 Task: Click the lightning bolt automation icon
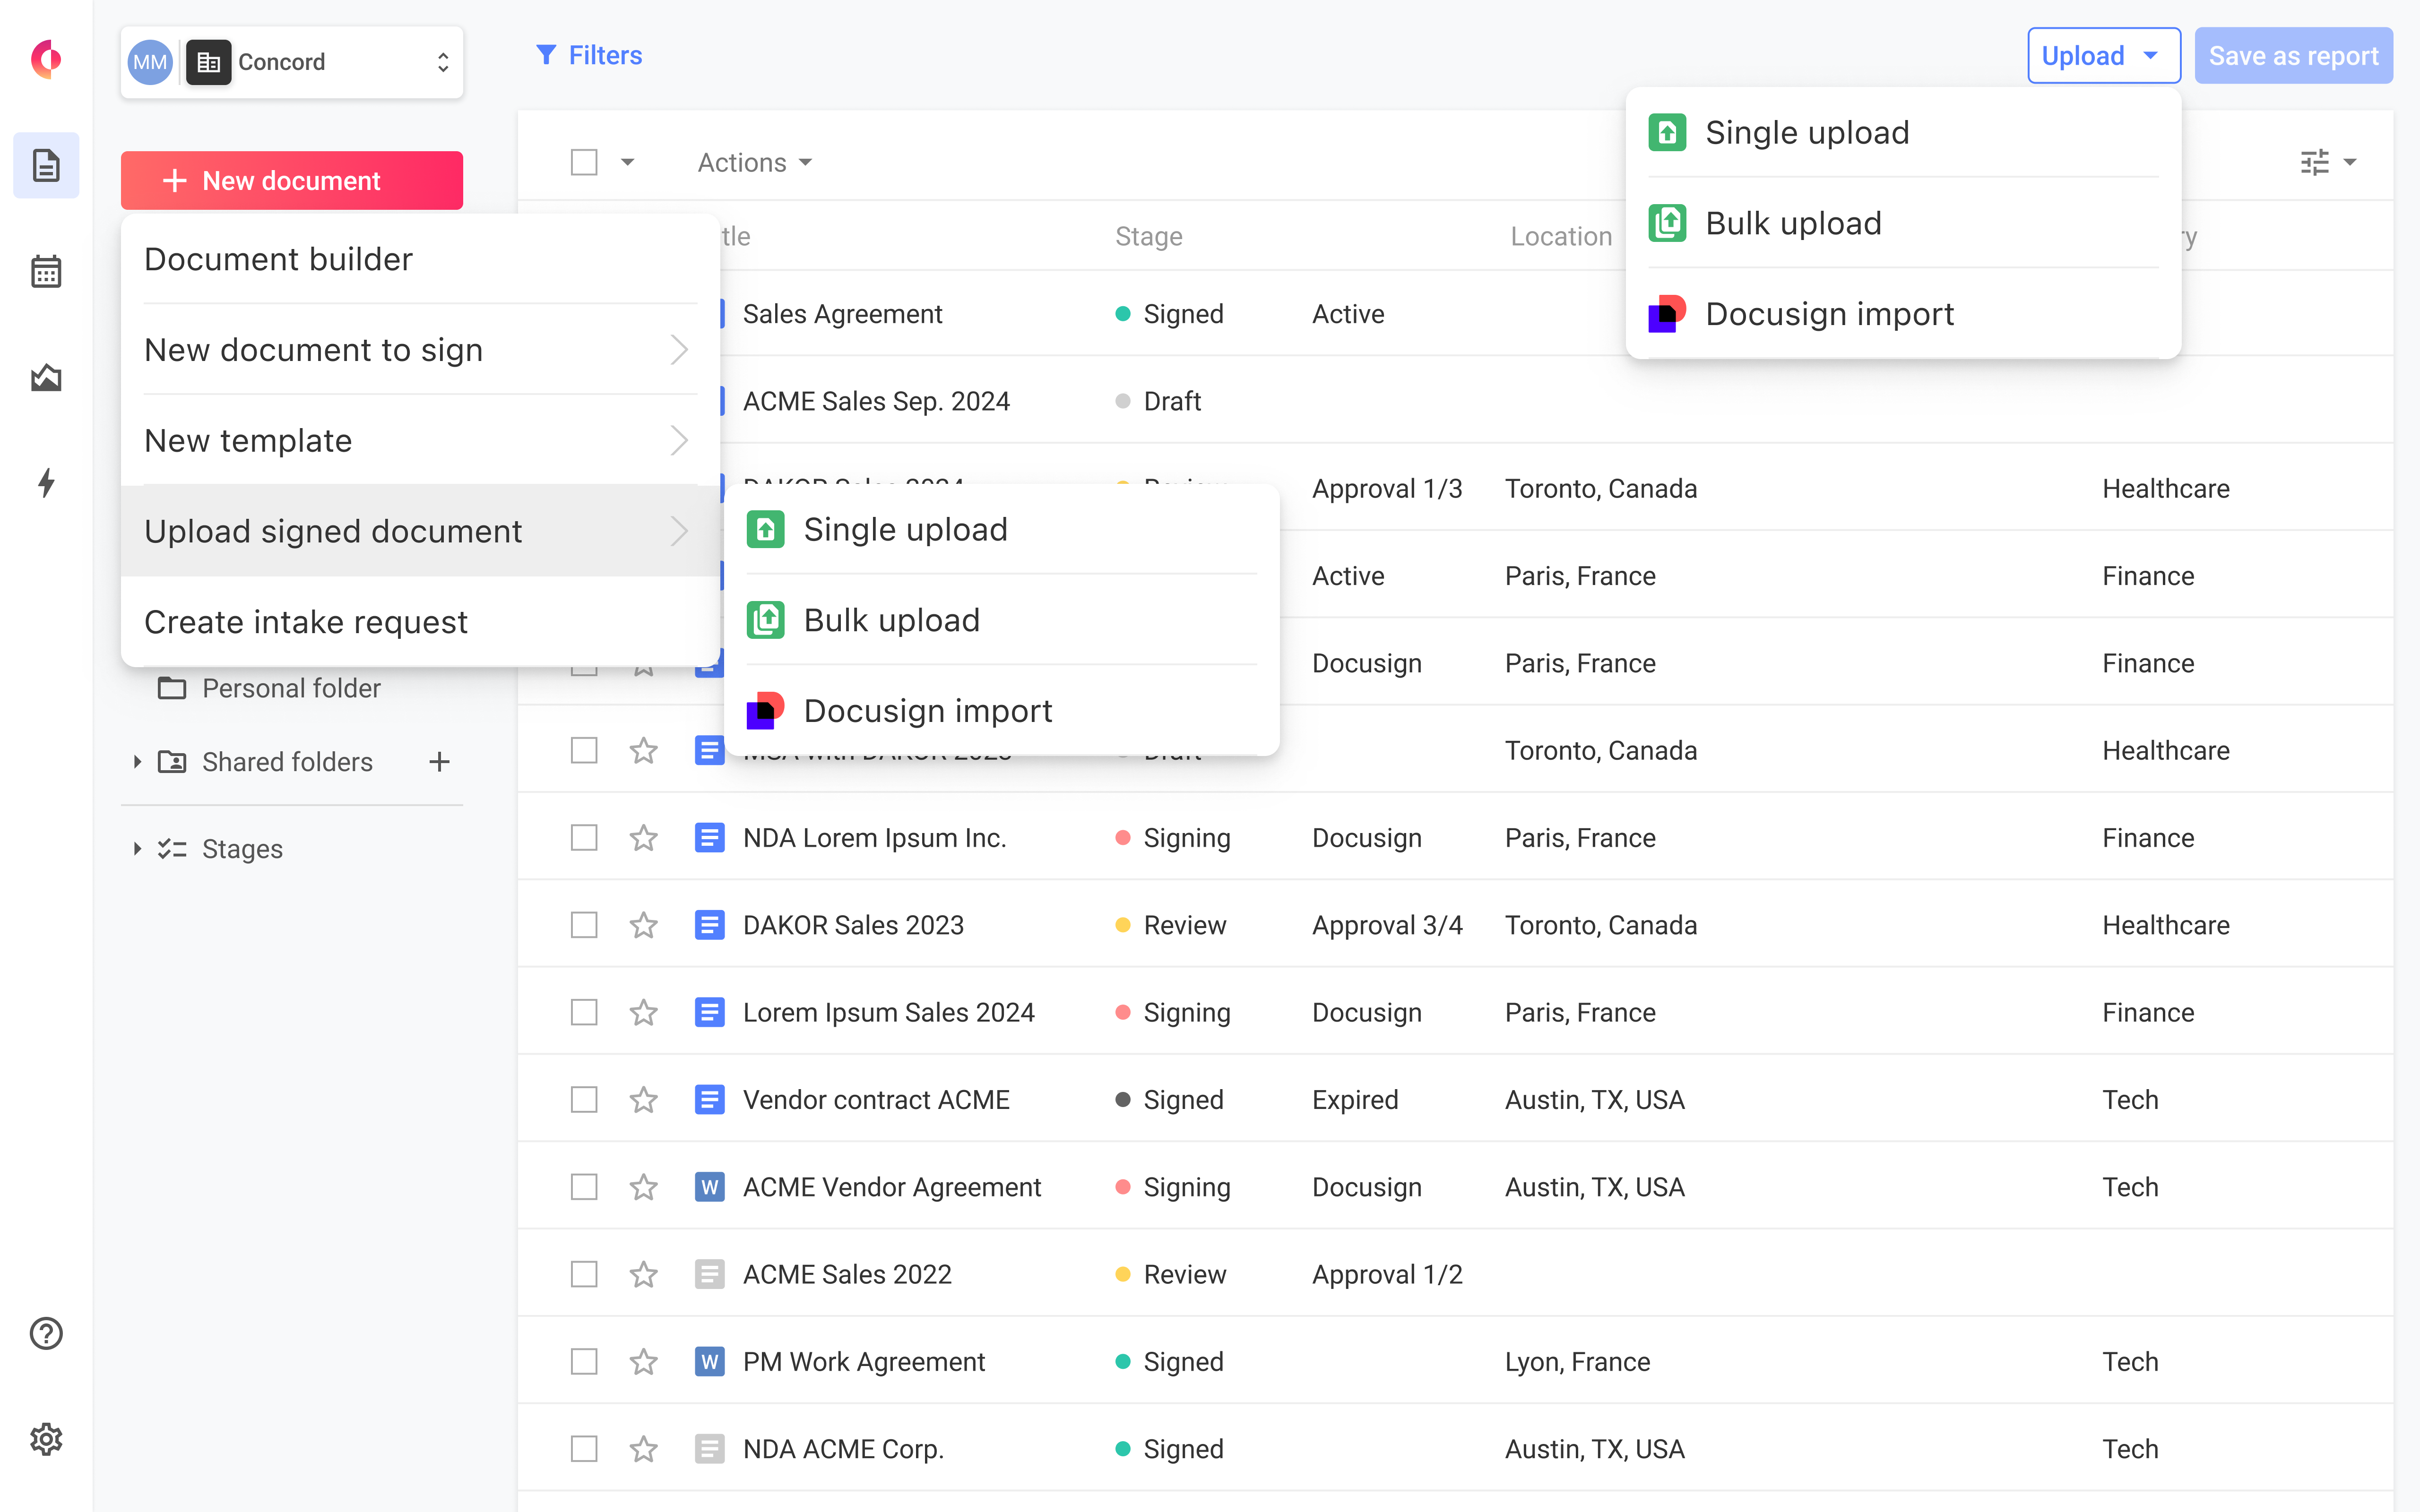tap(46, 484)
